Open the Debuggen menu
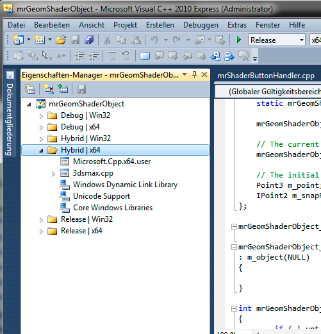321x334 pixels. 201,25
